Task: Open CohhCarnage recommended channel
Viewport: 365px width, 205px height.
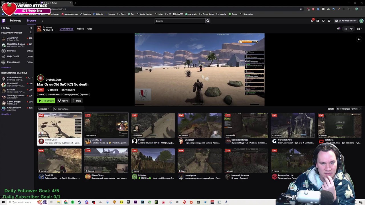Action: coord(17,102)
